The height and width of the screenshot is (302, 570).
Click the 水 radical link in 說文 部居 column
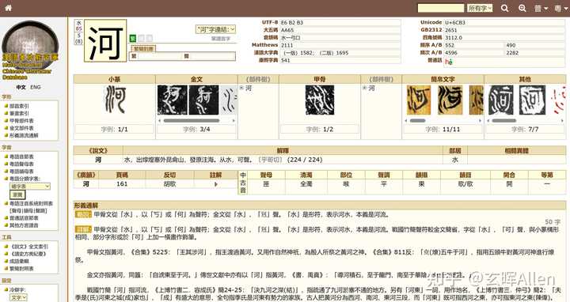[x=454, y=160]
